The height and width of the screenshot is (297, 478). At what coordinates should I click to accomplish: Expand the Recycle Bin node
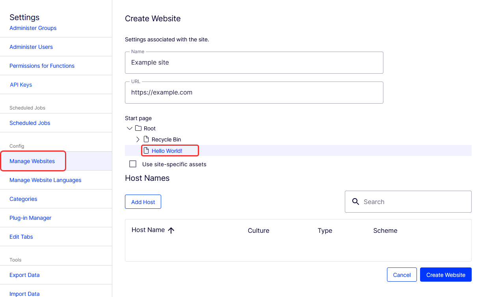coord(138,139)
